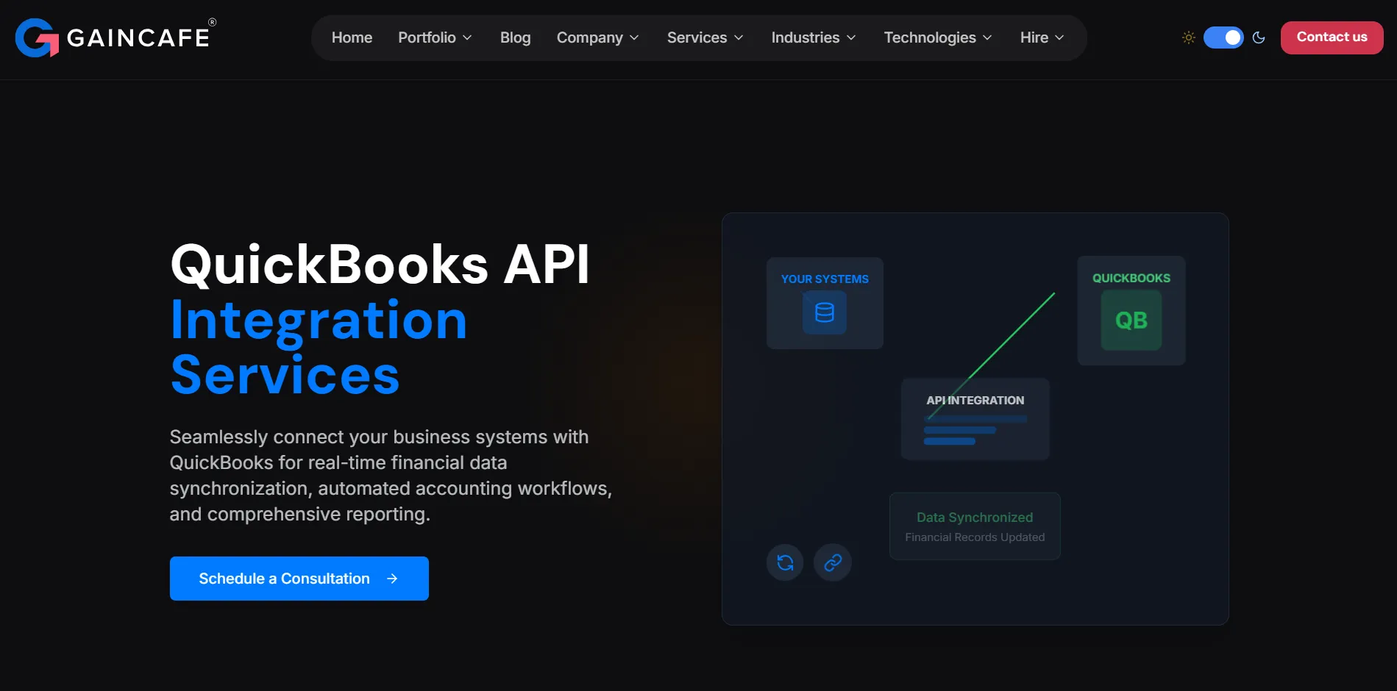This screenshot has height=691, width=1397.
Task: Expand the Services dropdown chevron
Action: (x=739, y=37)
